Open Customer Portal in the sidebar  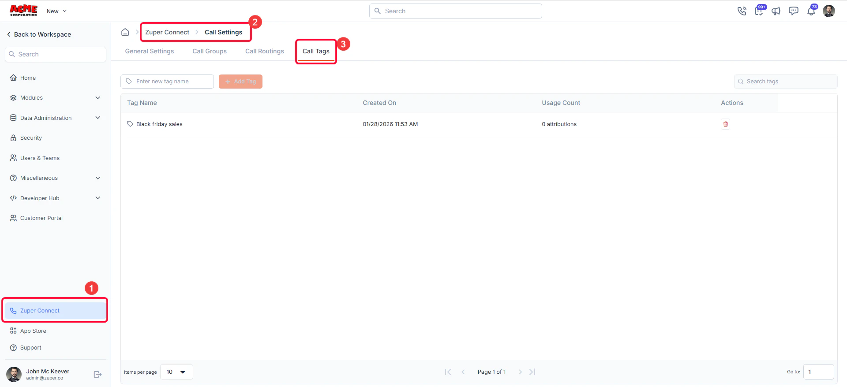tap(56, 218)
